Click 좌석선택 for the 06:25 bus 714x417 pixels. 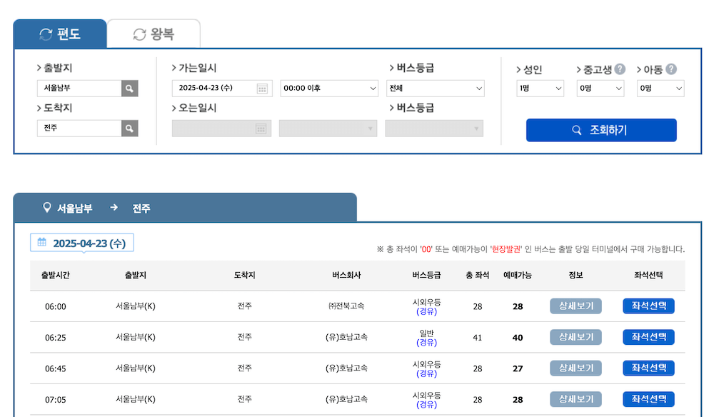click(648, 337)
